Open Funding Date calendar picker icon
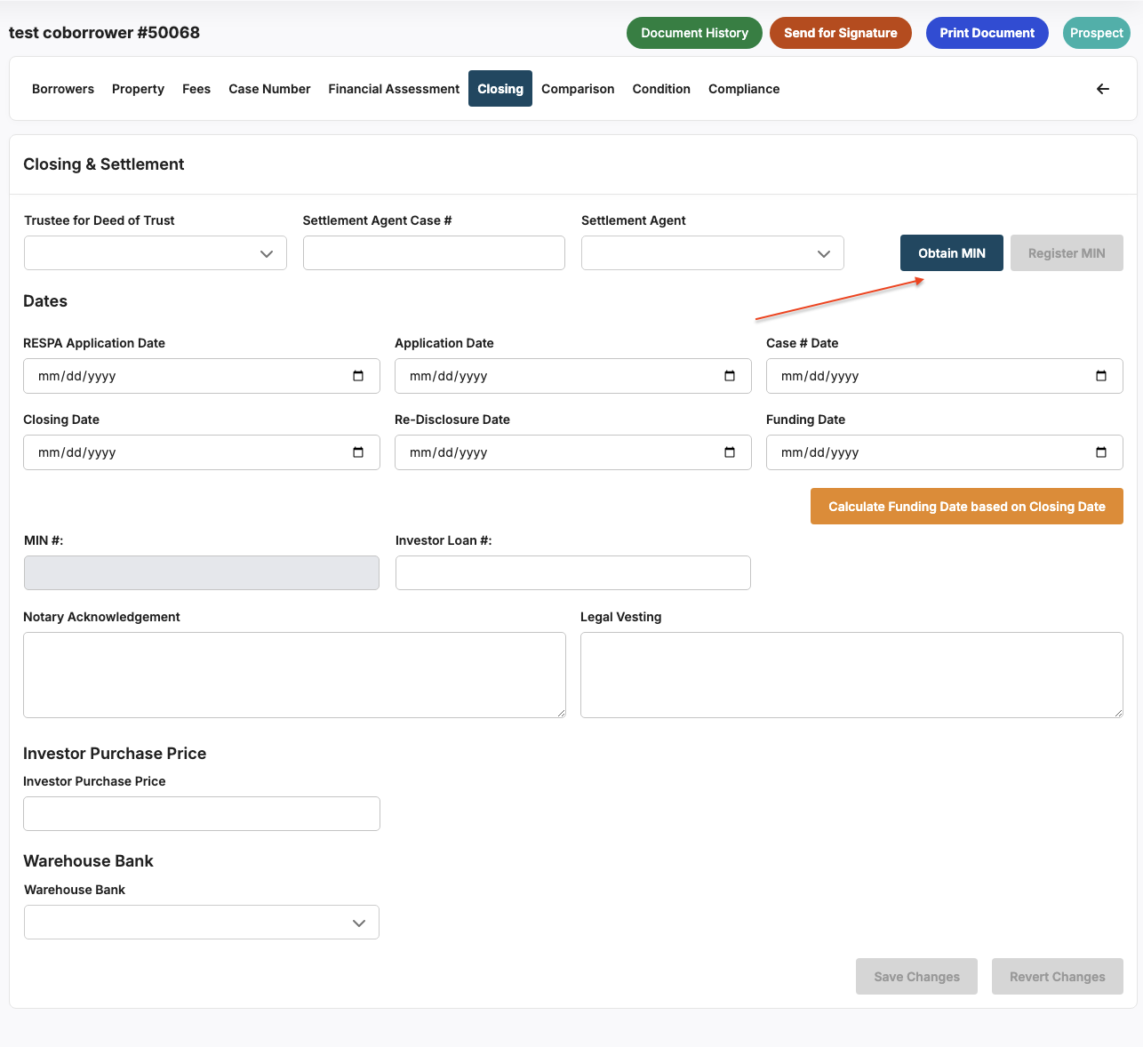 pos(1101,452)
